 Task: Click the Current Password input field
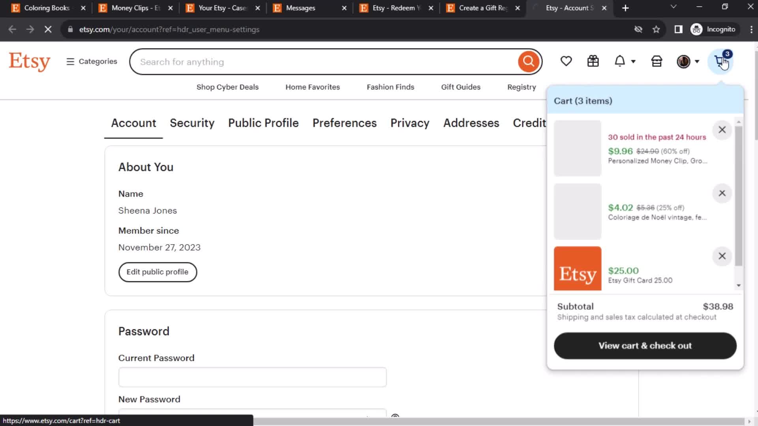coord(253,377)
